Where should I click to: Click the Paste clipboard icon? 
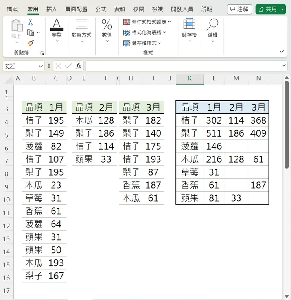(17, 25)
